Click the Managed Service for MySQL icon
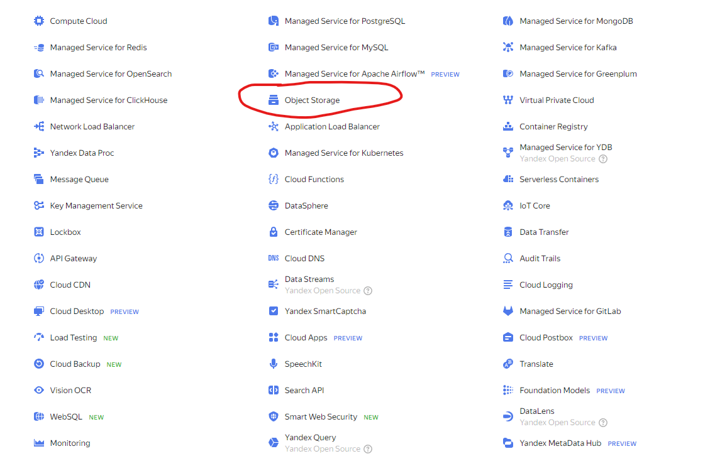The width and height of the screenshot is (715, 466). tap(274, 47)
